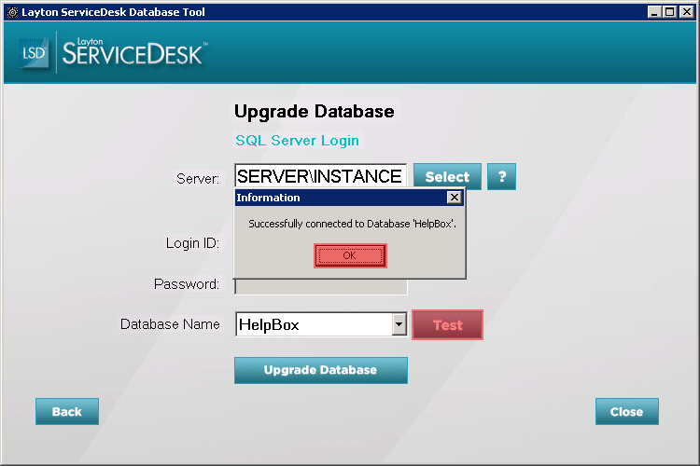Viewport: 700px width, 466px height.
Task: Click the Select server button
Action: pos(447,176)
